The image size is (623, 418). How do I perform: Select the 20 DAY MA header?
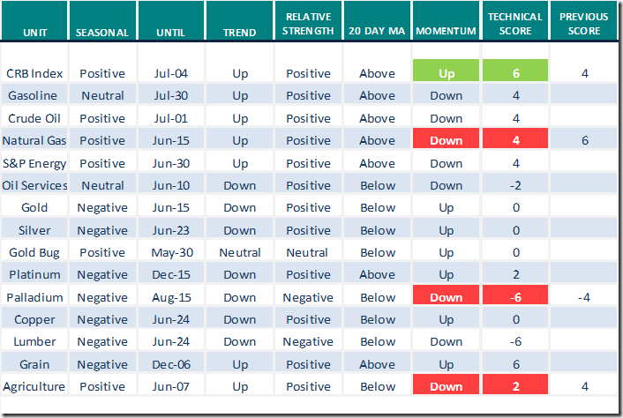coord(378,33)
